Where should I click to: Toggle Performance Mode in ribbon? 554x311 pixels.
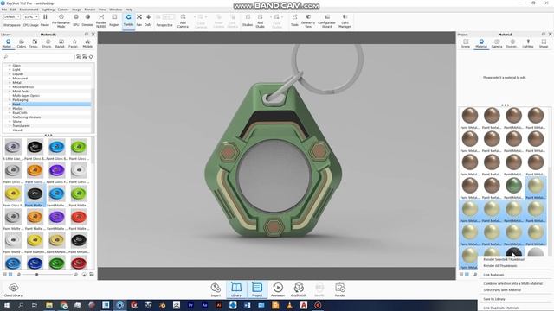click(61, 21)
